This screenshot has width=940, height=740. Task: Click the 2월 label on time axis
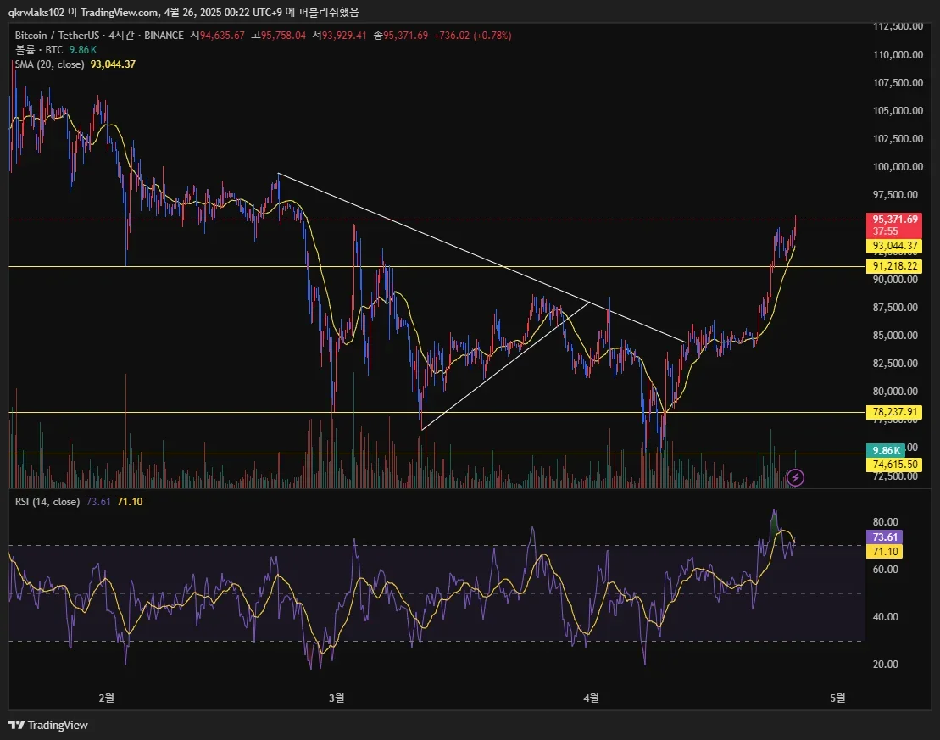[x=106, y=698]
